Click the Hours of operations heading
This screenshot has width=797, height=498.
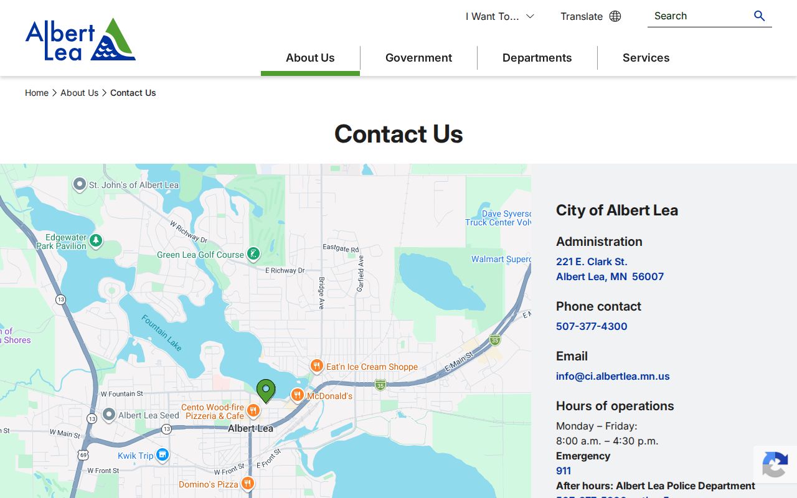[615, 406]
